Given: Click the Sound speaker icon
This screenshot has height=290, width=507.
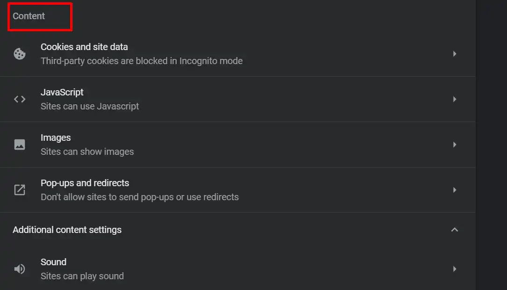Looking at the screenshot, I should click(19, 268).
